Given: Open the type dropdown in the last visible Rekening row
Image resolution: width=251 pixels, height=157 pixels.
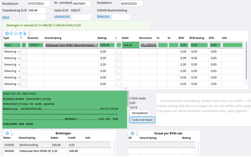Looking at the screenshot, I should pyautogui.click(x=12, y=84).
